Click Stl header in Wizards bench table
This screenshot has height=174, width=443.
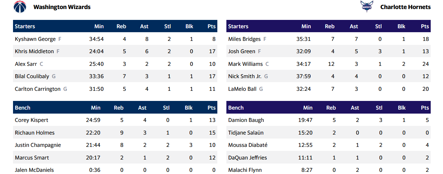pyautogui.click(x=166, y=108)
